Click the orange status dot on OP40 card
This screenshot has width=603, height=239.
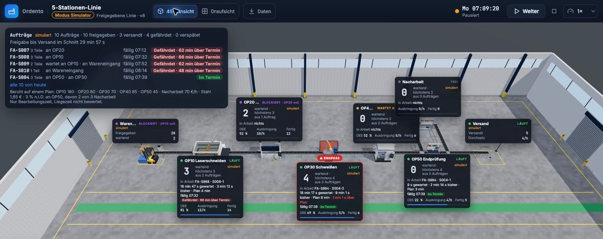(x=358, y=108)
